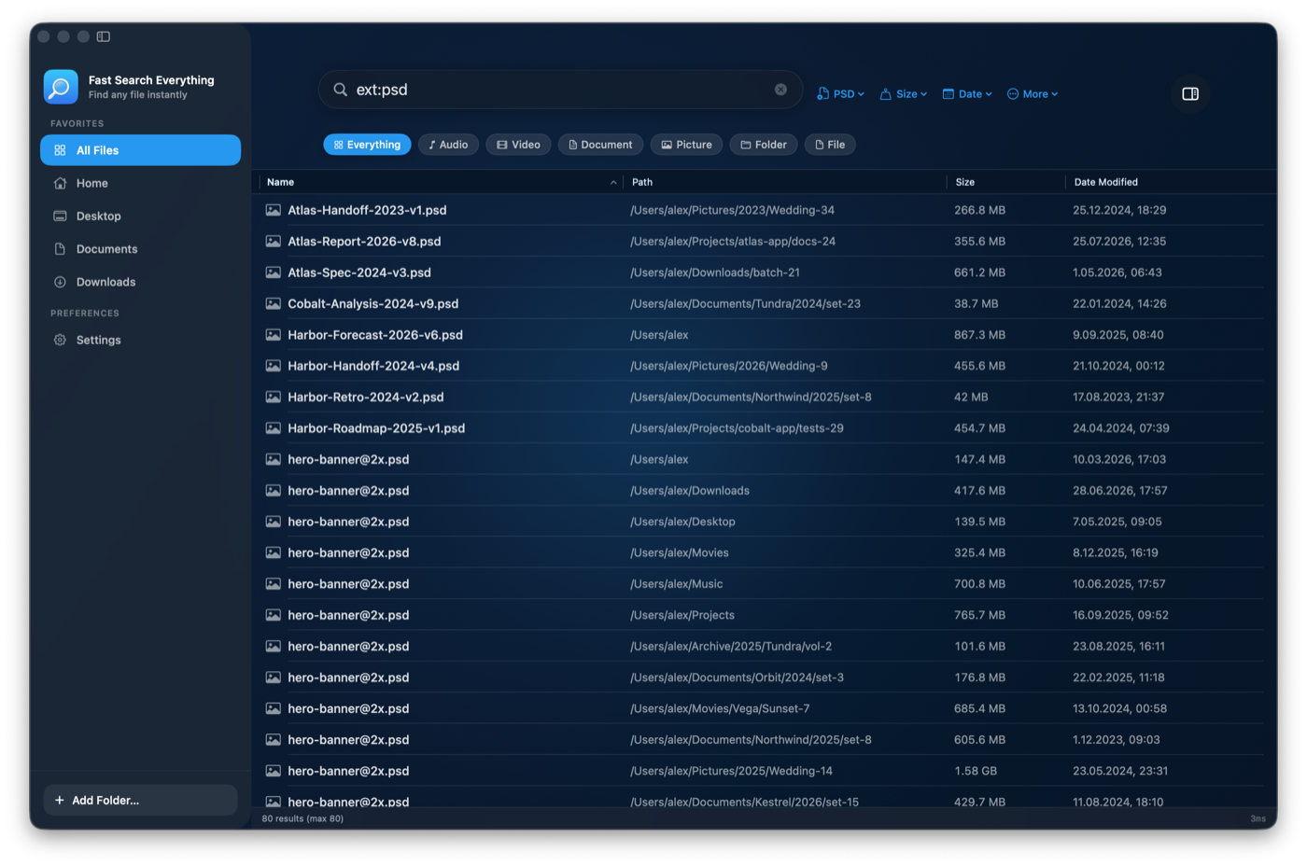Click the Fast Search Everything app logo

[61, 87]
